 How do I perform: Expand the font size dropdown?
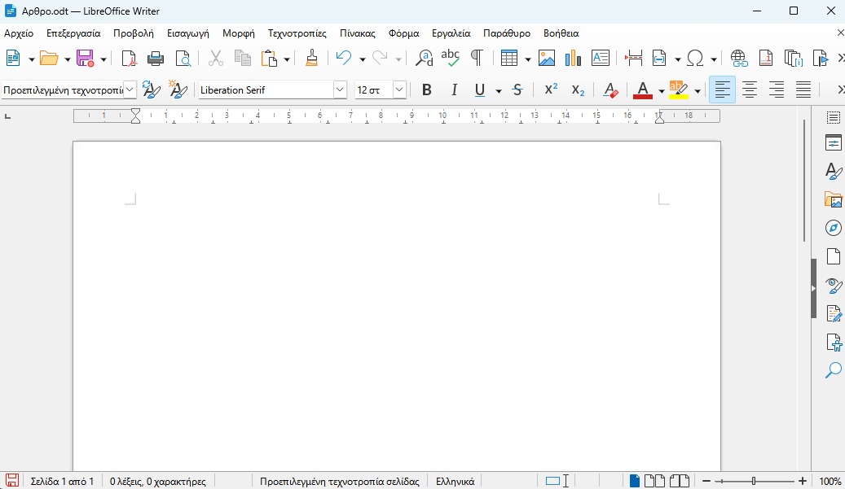(399, 90)
